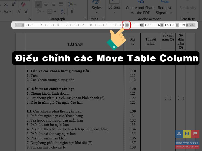The image size is (202, 151).
Task: Increase font size with grow font icon
Action: (x=19, y=12)
